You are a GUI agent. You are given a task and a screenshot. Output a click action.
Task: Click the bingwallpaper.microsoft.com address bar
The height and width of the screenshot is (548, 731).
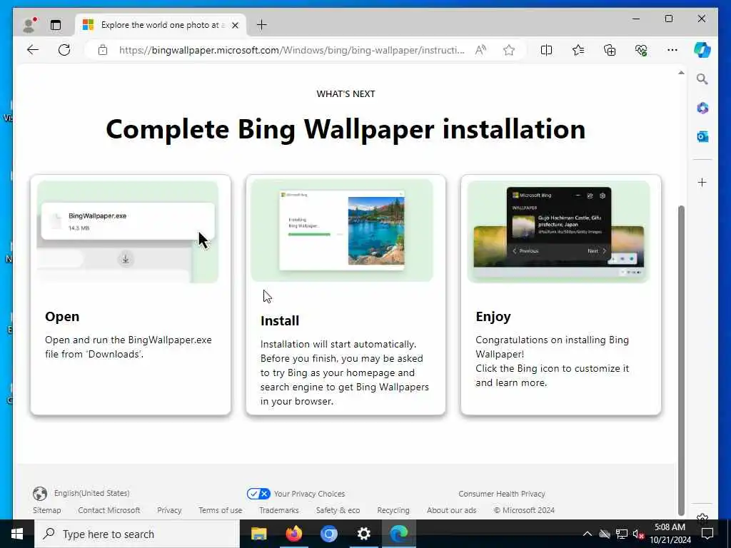point(291,50)
